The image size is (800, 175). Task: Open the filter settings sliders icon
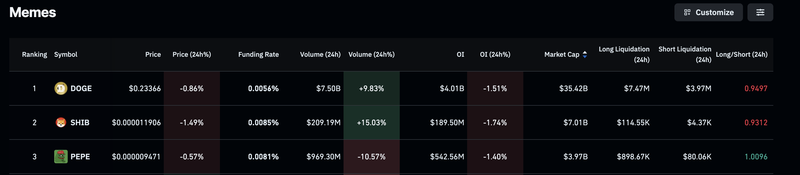coord(760,12)
